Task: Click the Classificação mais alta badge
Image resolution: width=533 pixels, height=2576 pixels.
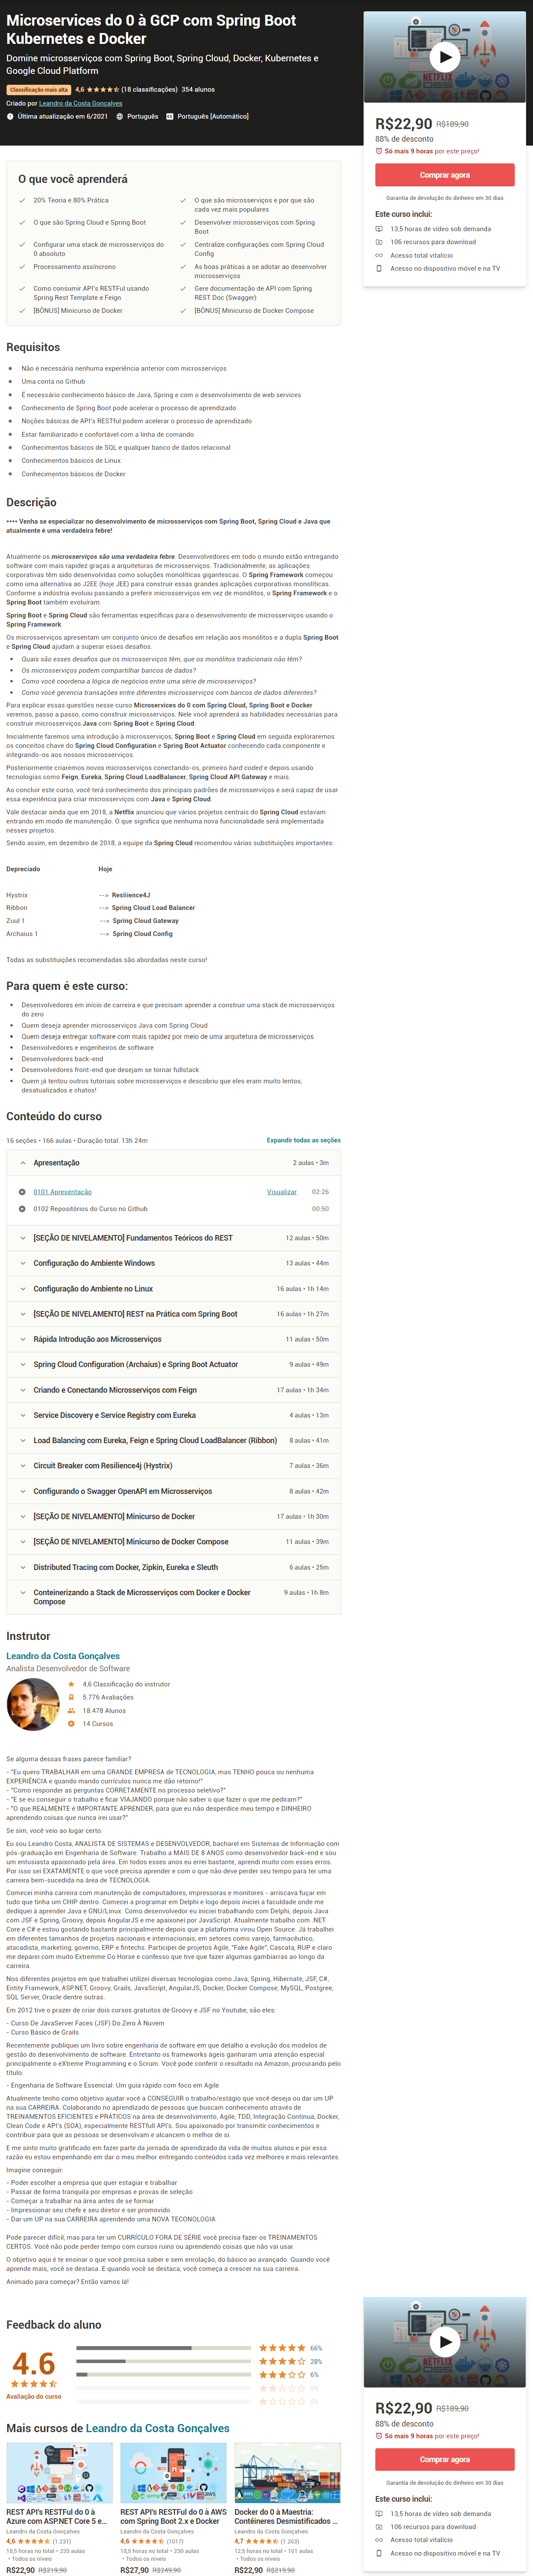Action: coord(39,90)
